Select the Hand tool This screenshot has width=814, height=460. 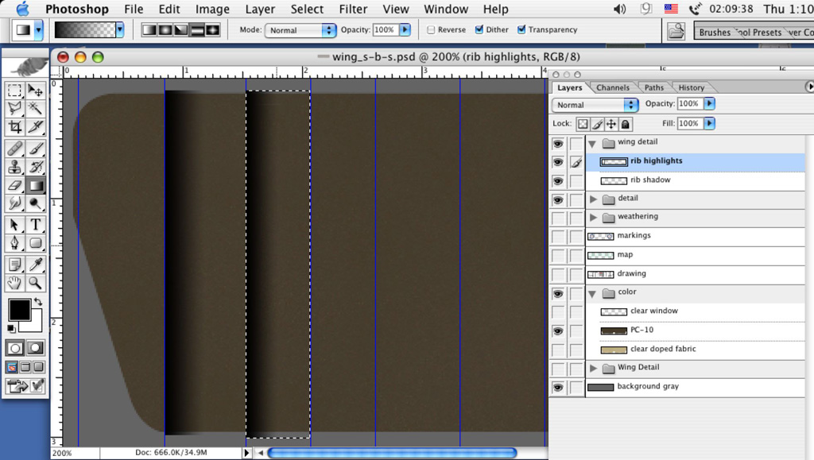click(14, 283)
